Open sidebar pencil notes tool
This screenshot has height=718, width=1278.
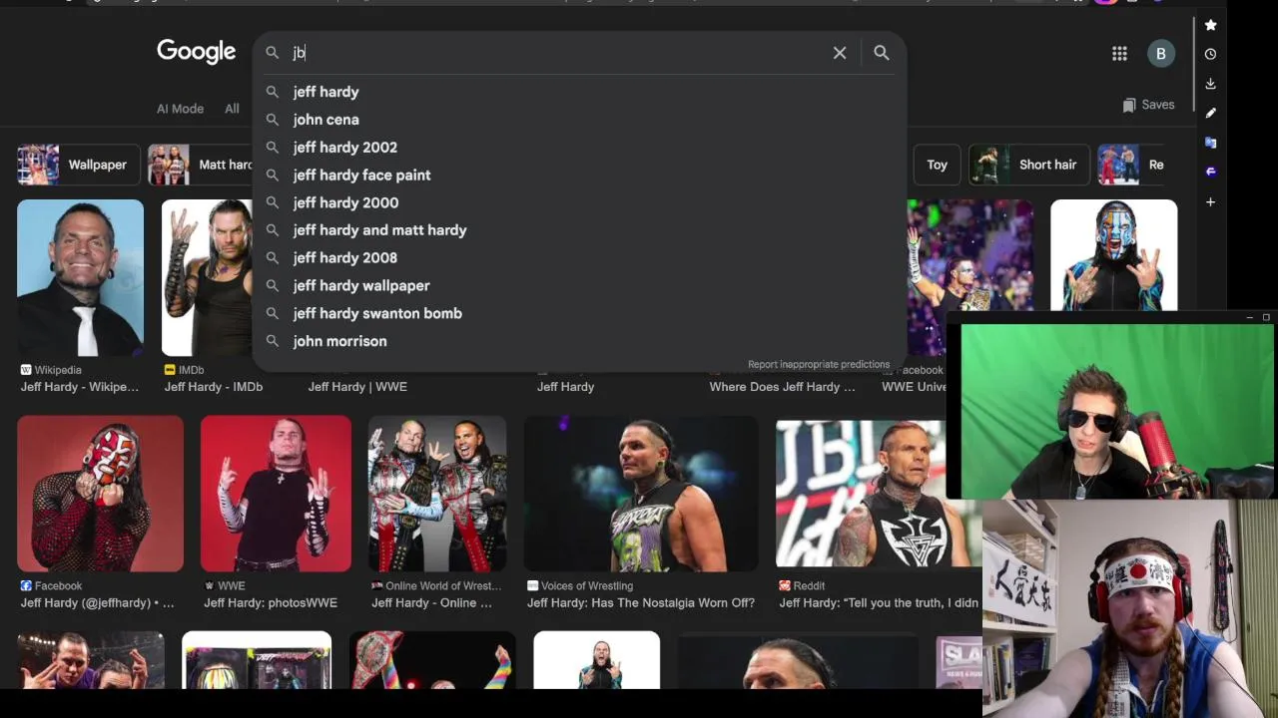point(1210,113)
